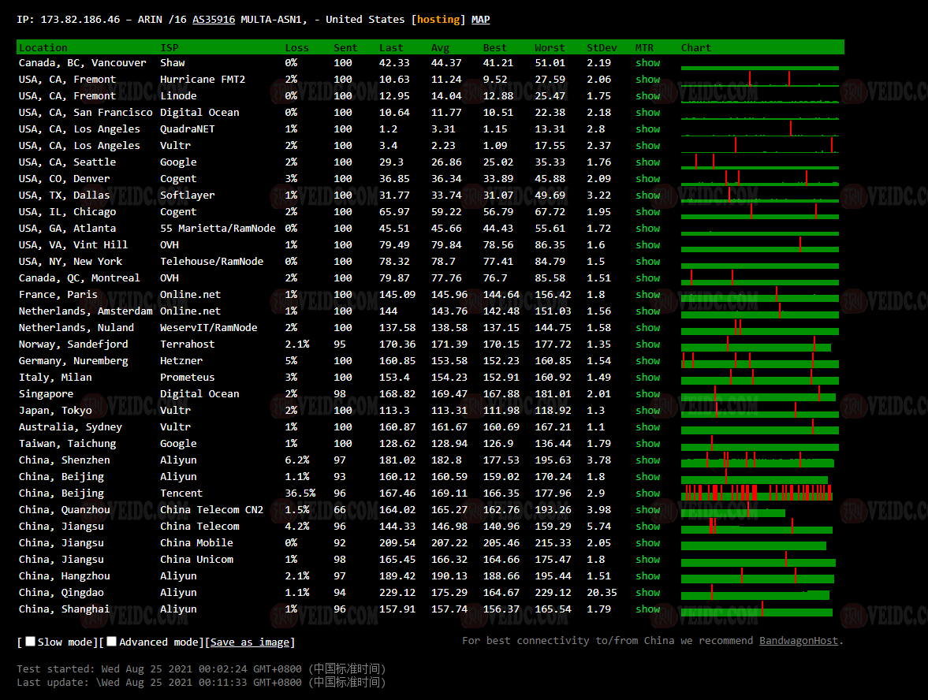Show MTR for Shanghai Aliyun row
This screenshot has width=928, height=700.
[x=647, y=609]
